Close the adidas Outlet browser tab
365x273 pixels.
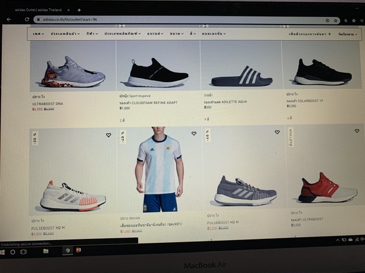tap(68, 10)
